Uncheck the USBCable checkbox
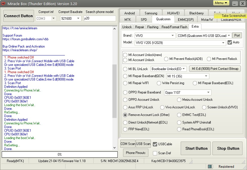 tap(155, 144)
